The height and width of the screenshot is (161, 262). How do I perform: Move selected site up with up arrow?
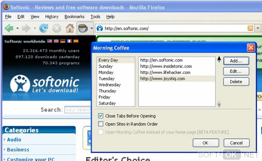coord(219,59)
